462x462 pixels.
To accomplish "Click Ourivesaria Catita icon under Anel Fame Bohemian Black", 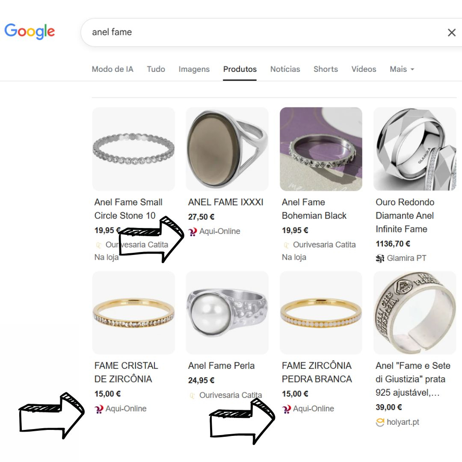I will (x=287, y=245).
